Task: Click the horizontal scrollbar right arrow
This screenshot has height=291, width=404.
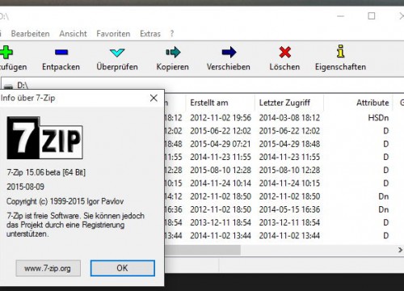Action: (x=400, y=250)
